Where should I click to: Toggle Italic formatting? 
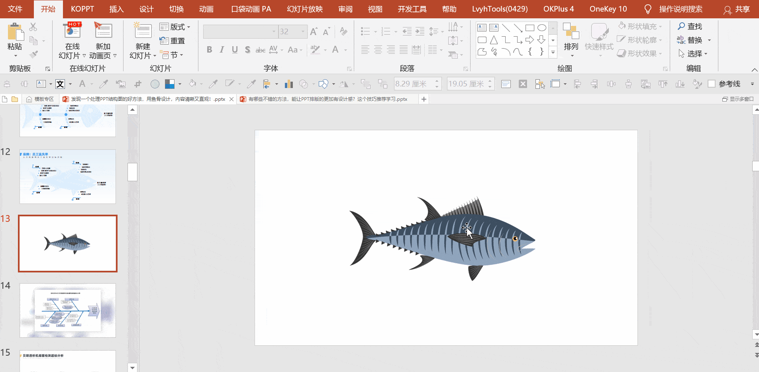click(x=222, y=50)
